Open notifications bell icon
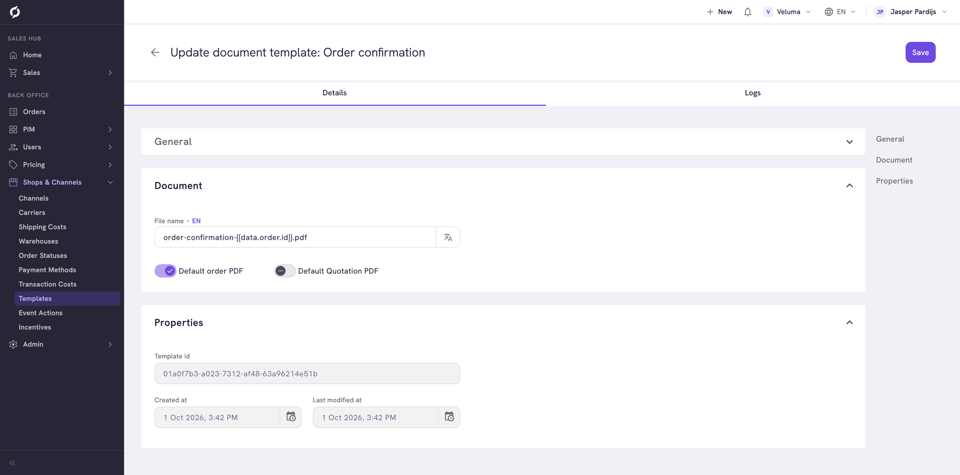960x475 pixels. click(748, 12)
